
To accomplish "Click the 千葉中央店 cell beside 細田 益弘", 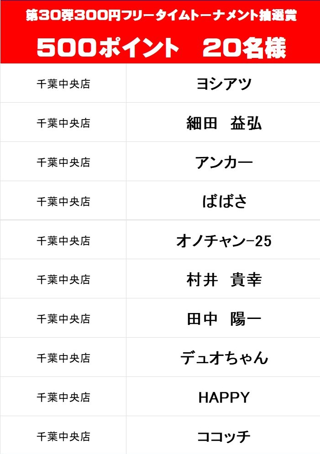I will tap(63, 123).
